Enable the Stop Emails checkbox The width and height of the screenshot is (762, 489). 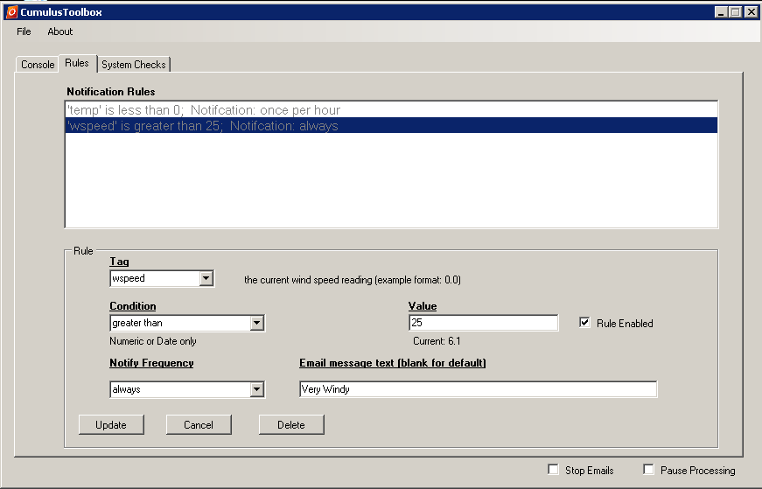click(x=553, y=470)
